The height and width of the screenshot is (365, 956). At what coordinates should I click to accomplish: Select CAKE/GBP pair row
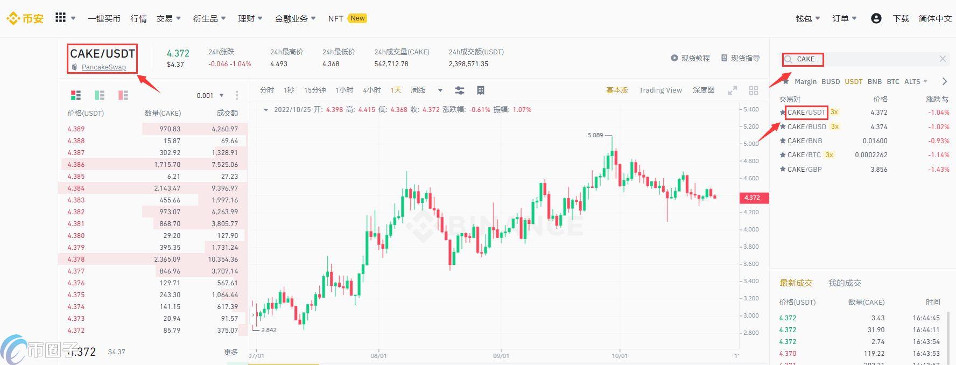[x=864, y=169]
